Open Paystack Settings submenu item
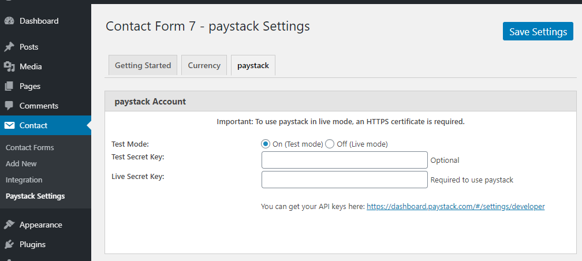 click(x=35, y=196)
